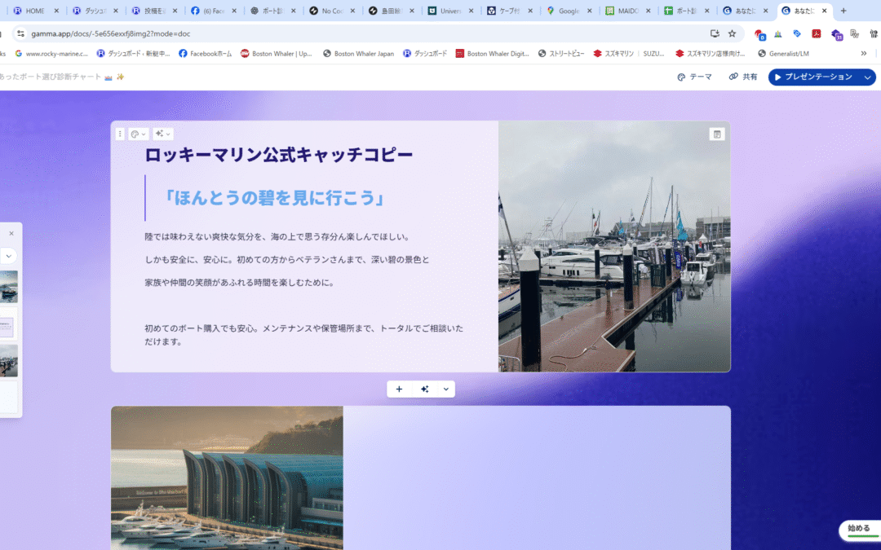Open the card drag handle menu
This screenshot has width=881, height=550.
pyautogui.click(x=120, y=134)
